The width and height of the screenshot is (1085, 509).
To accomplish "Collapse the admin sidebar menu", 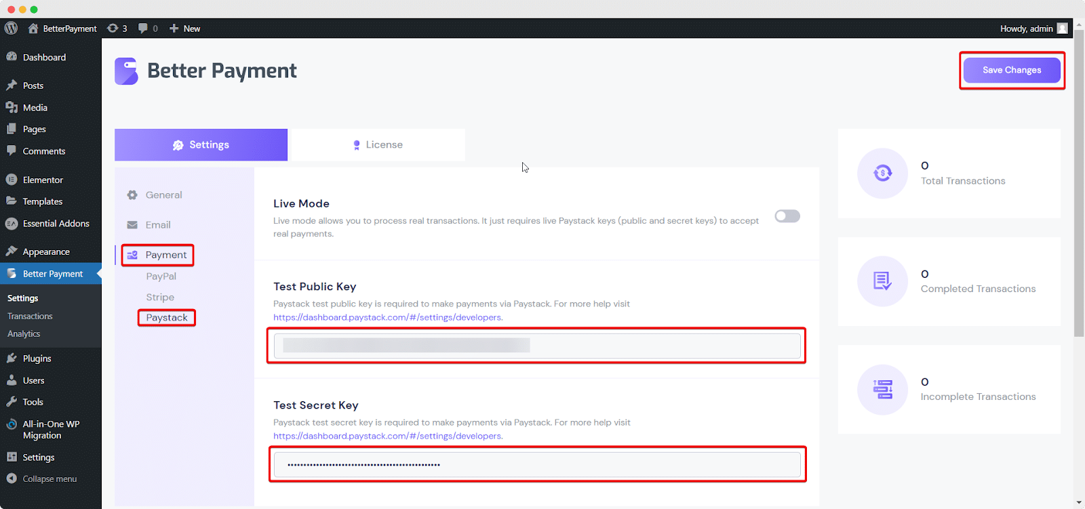I will click(42, 479).
